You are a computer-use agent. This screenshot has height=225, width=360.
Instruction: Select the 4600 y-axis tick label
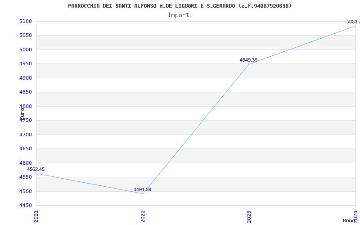26,163
